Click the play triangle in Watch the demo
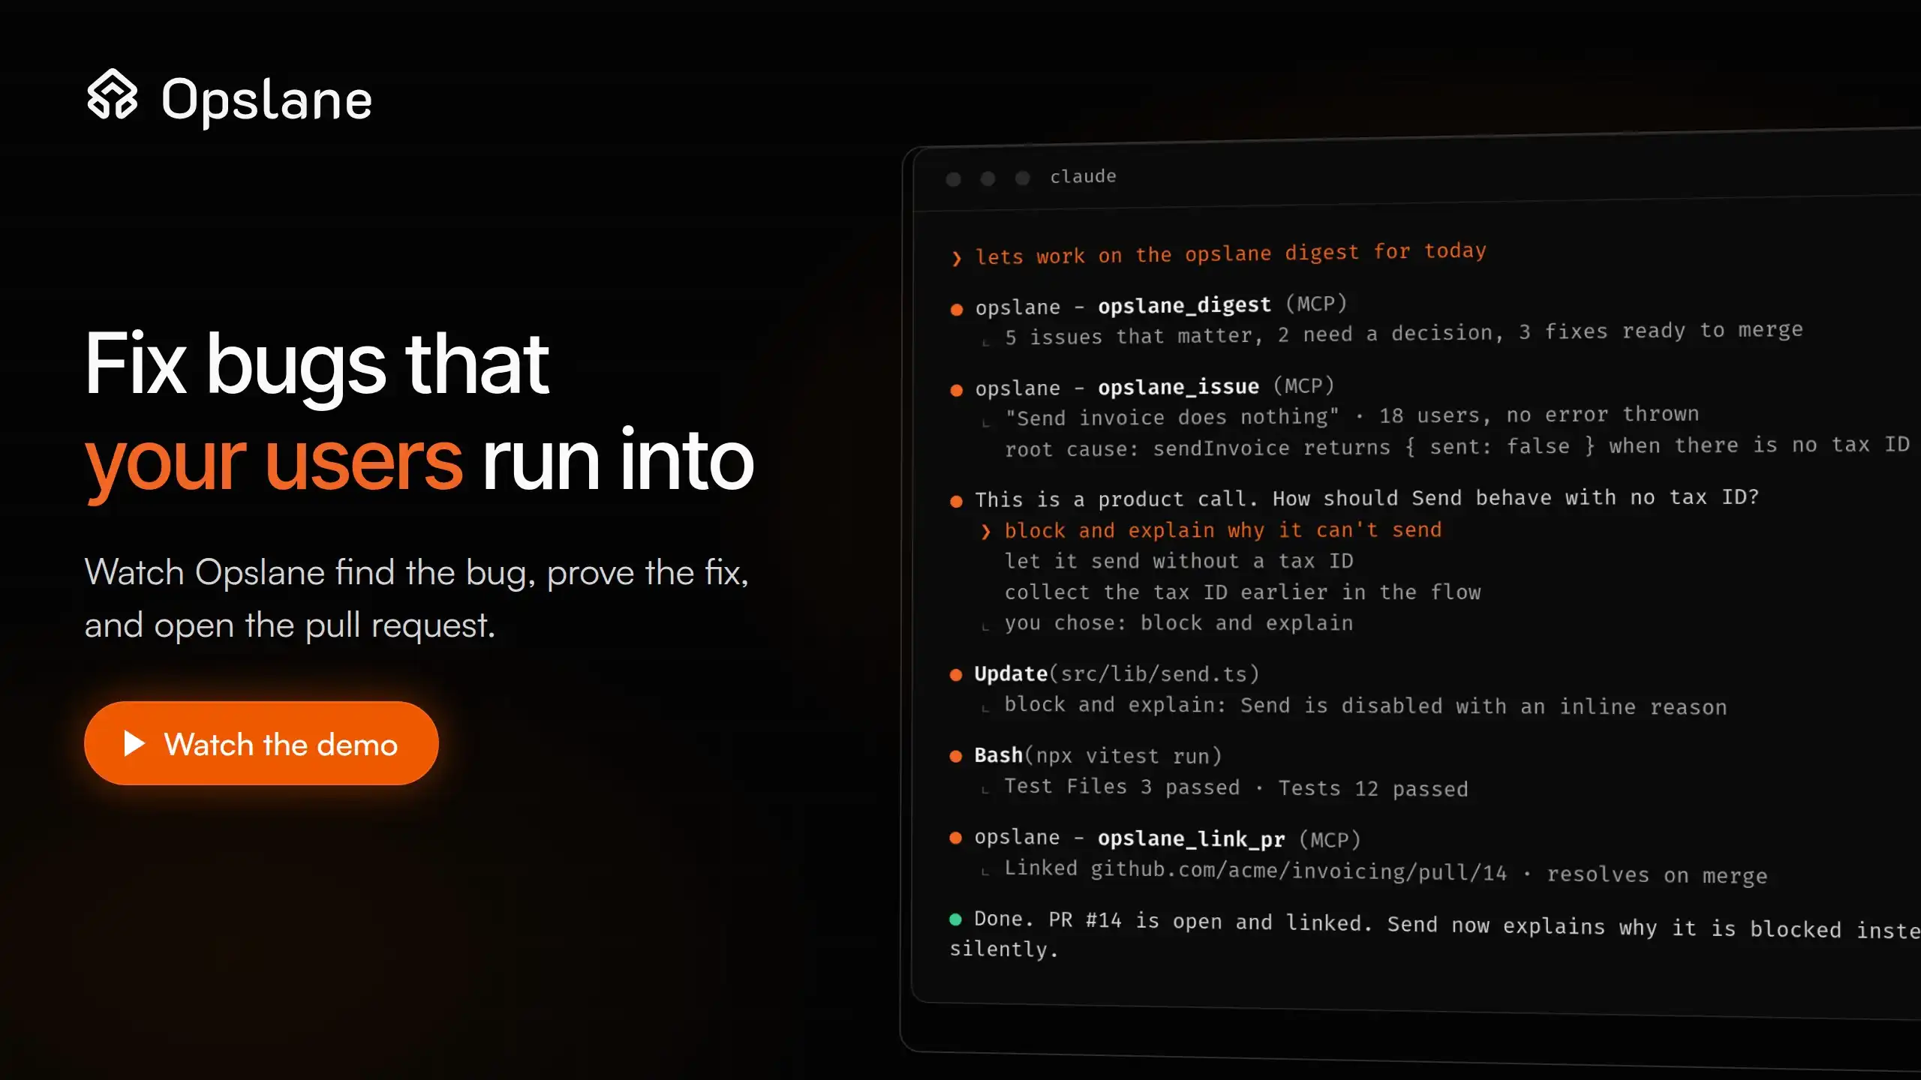This screenshot has width=1921, height=1080. 134,743
